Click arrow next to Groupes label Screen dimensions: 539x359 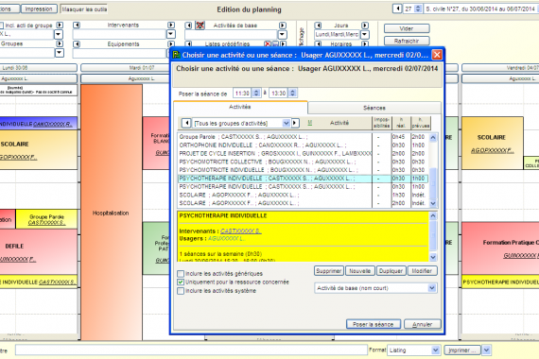pyautogui.click(x=60, y=43)
